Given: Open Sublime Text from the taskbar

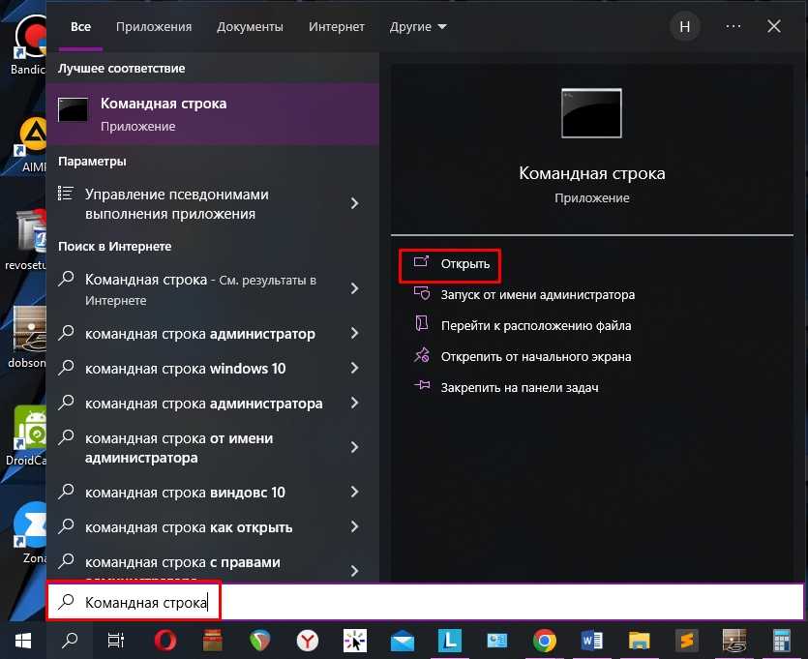Looking at the screenshot, I should pyautogui.click(x=686, y=640).
